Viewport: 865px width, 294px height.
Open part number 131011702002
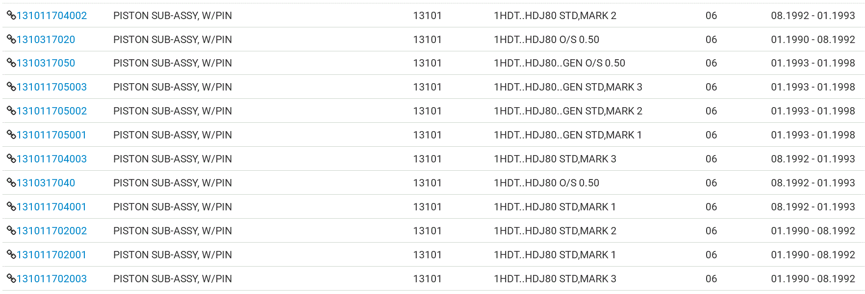(51, 231)
